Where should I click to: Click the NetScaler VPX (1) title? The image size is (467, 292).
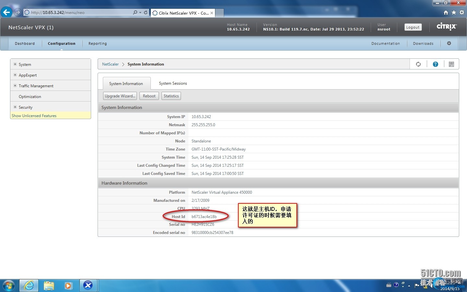31,27
